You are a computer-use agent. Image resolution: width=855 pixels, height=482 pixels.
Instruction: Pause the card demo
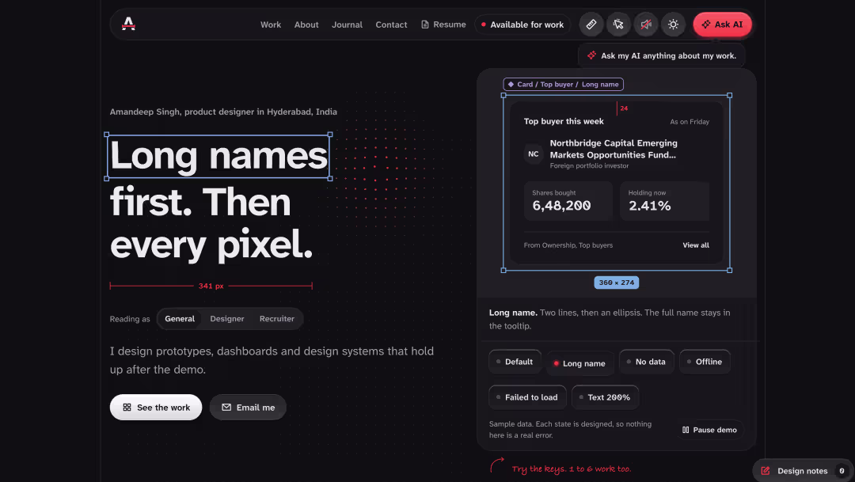pos(709,430)
